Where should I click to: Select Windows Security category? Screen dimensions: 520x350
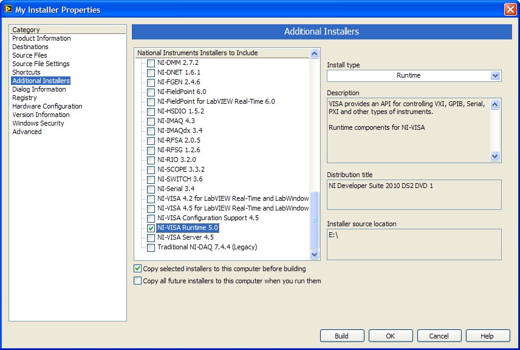tap(38, 123)
